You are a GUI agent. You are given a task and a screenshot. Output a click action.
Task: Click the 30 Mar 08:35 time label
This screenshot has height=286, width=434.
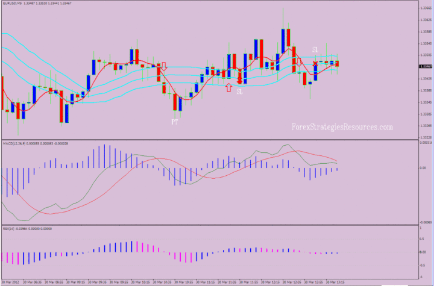click(x=33, y=282)
